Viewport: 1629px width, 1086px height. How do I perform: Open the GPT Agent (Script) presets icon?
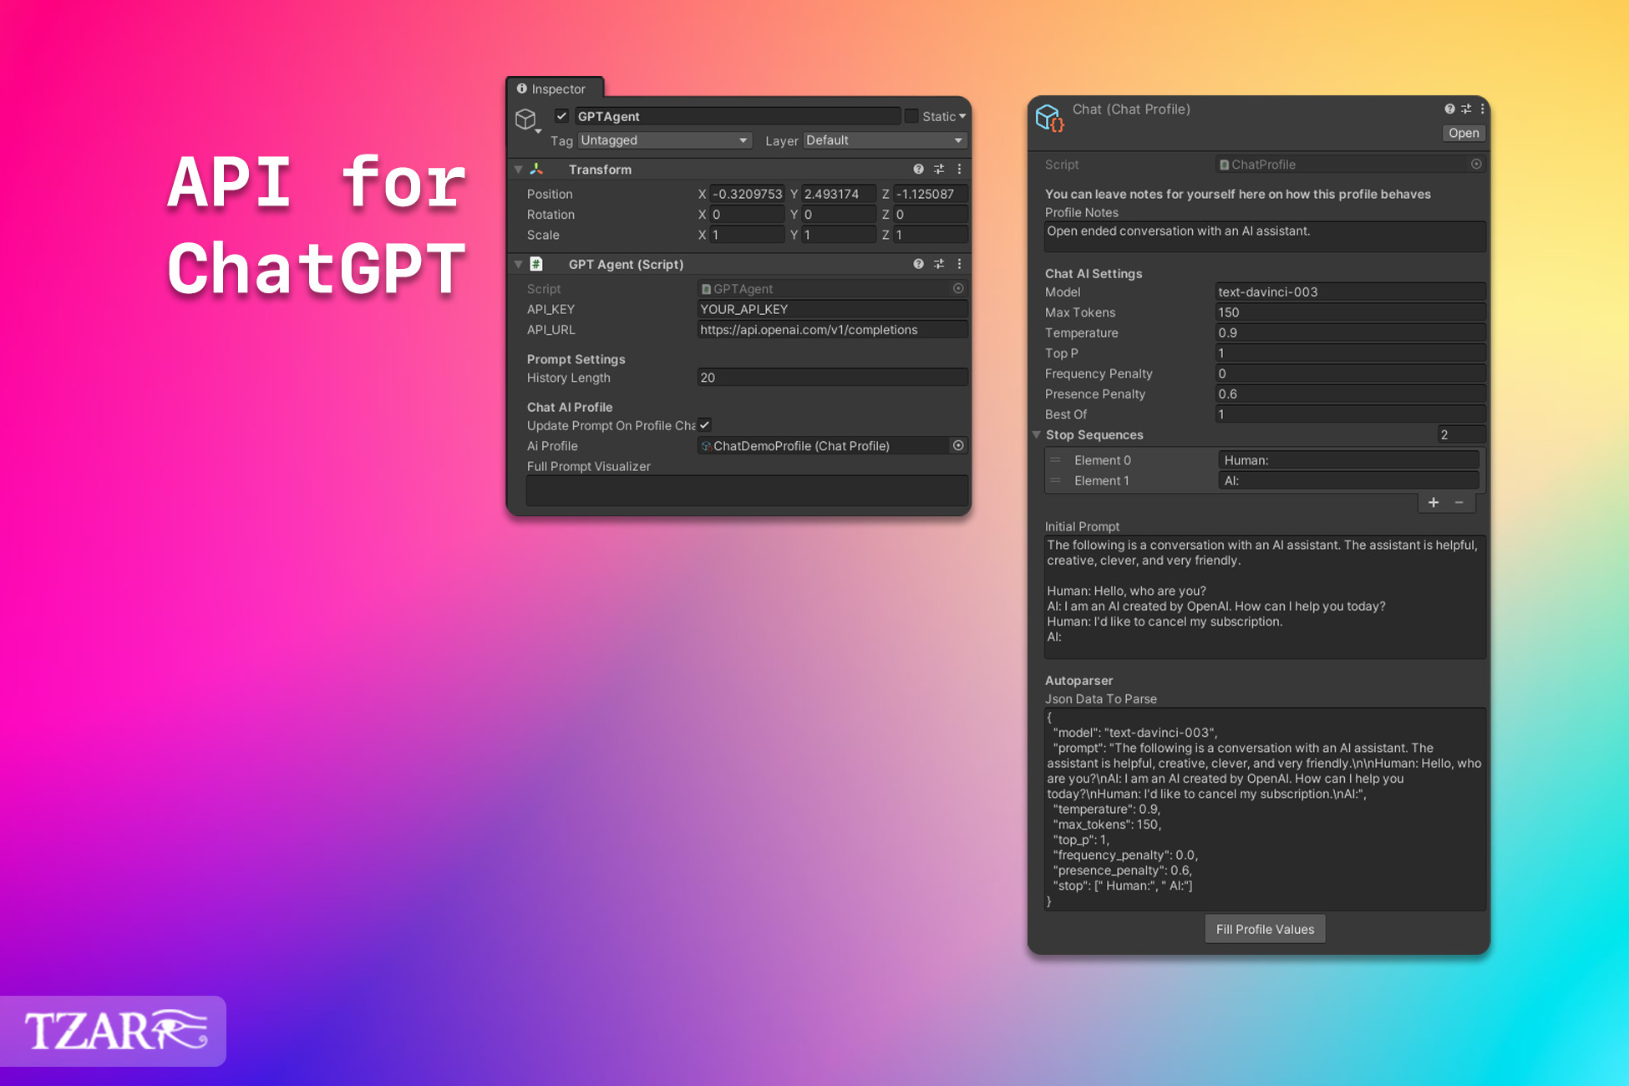coord(939,264)
